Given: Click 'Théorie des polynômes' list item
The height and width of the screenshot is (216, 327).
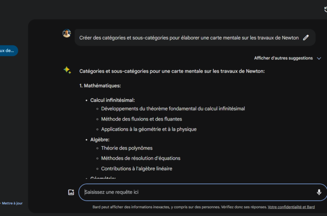Looking at the screenshot, I should point(127,148).
